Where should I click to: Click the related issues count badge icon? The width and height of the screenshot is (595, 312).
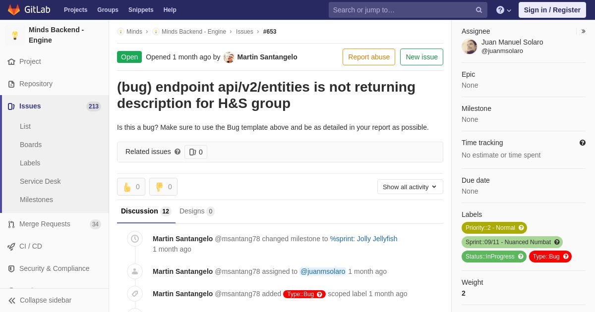coord(192,152)
